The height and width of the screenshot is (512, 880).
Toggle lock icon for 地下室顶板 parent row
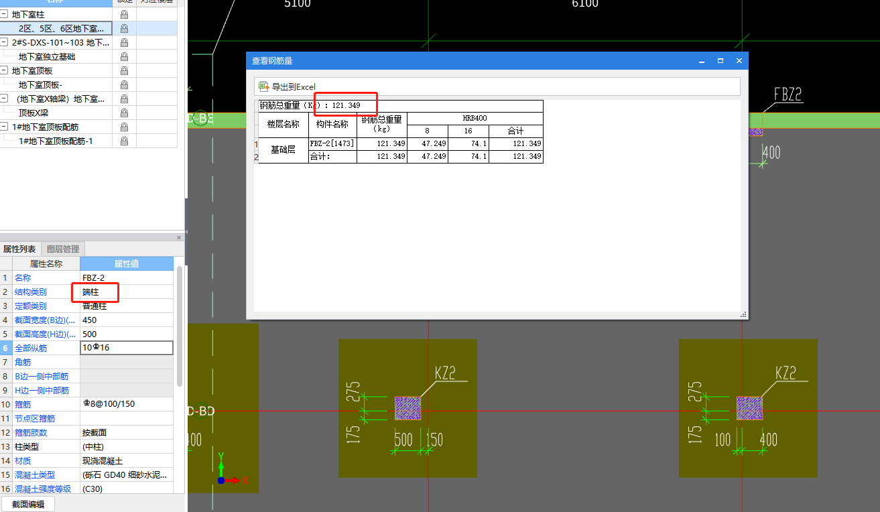click(124, 70)
